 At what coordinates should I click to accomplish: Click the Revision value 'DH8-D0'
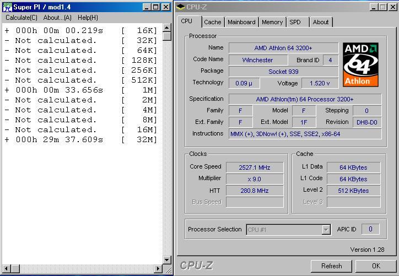click(x=367, y=122)
